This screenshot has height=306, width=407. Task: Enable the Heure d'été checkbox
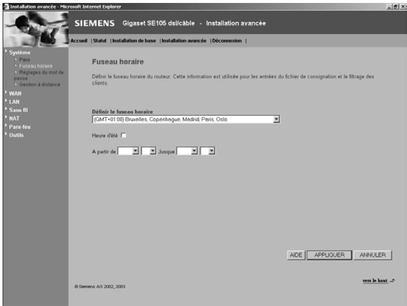pyautogui.click(x=124, y=135)
